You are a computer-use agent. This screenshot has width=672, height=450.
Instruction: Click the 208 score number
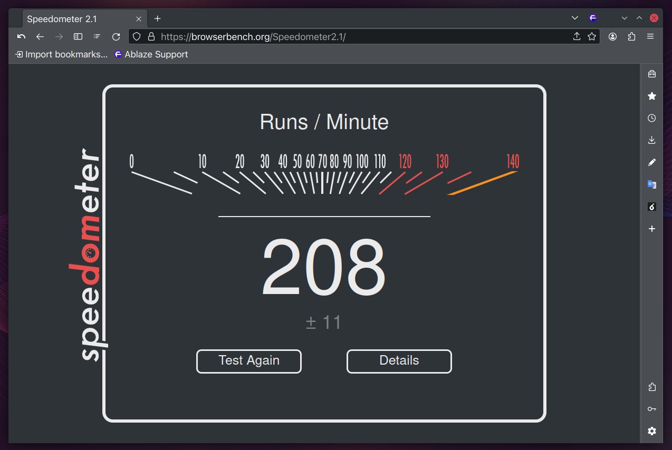point(324,268)
